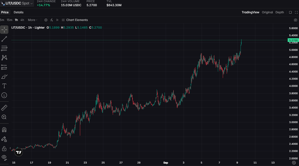Click the LIT token logo icon
299x166 pixels.
3,4
